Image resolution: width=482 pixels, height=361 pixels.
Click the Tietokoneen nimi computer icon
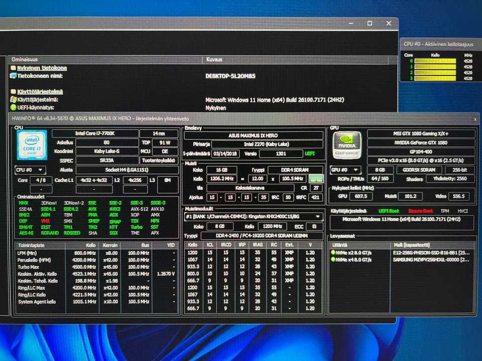pos(13,76)
